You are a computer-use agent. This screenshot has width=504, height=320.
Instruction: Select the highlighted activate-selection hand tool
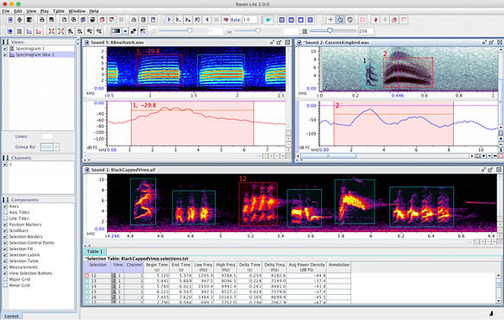(x=340, y=20)
